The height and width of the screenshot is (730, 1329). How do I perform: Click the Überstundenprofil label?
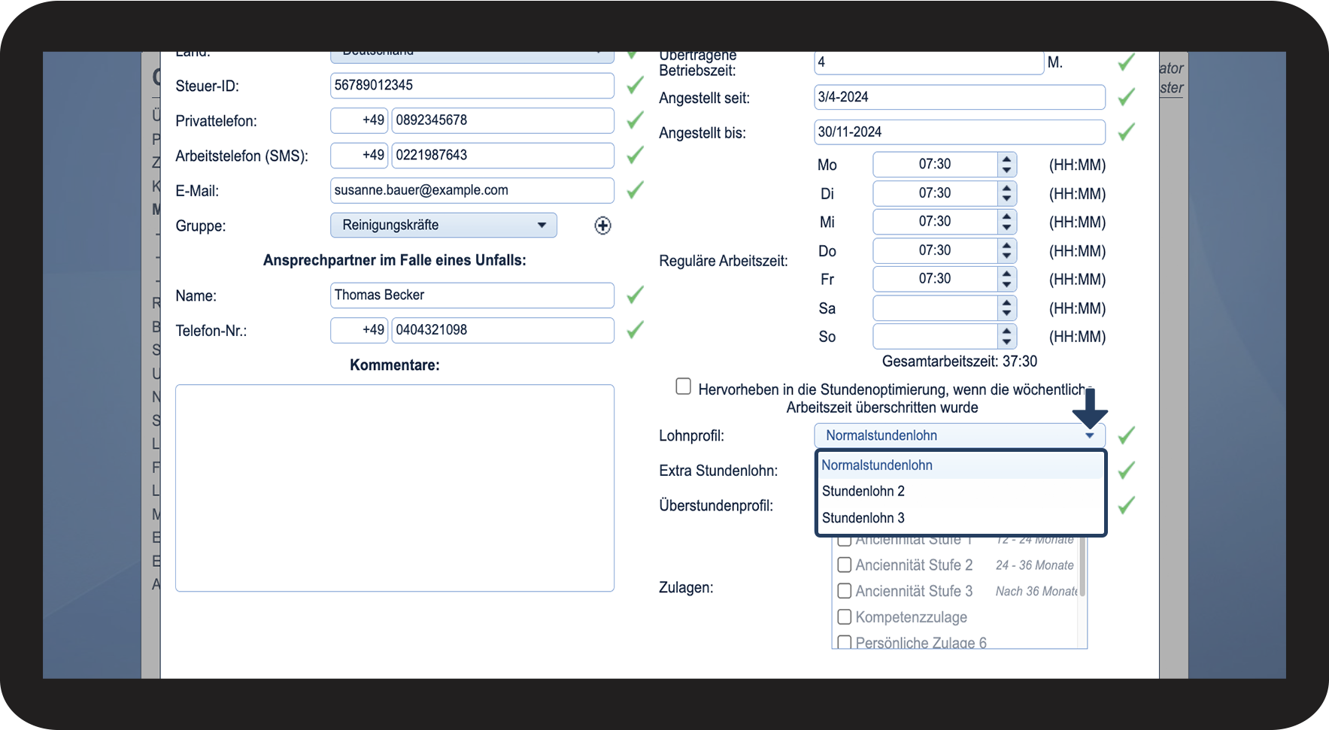coord(716,506)
